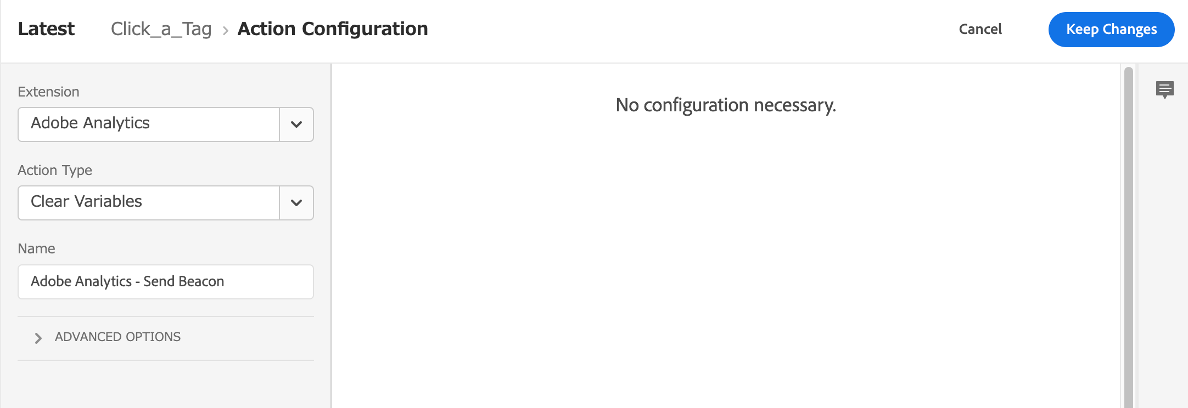Click the Action Type field label
The width and height of the screenshot is (1188, 408).
(x=55, y=170)
